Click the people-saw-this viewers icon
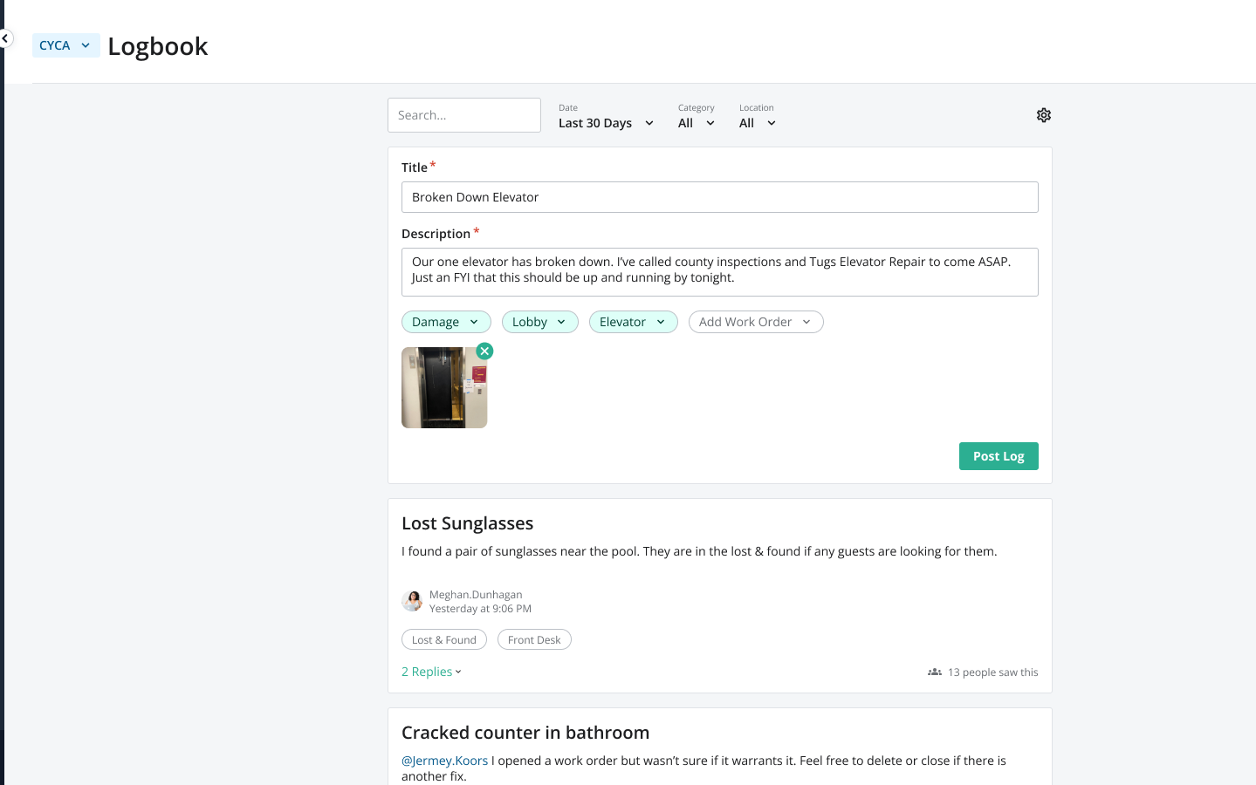 click(x=934, y=672)
